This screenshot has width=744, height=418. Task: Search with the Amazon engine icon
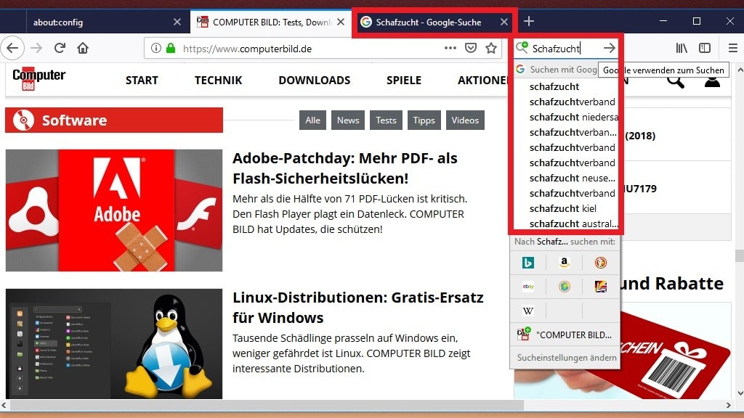[x=564, y=263]
